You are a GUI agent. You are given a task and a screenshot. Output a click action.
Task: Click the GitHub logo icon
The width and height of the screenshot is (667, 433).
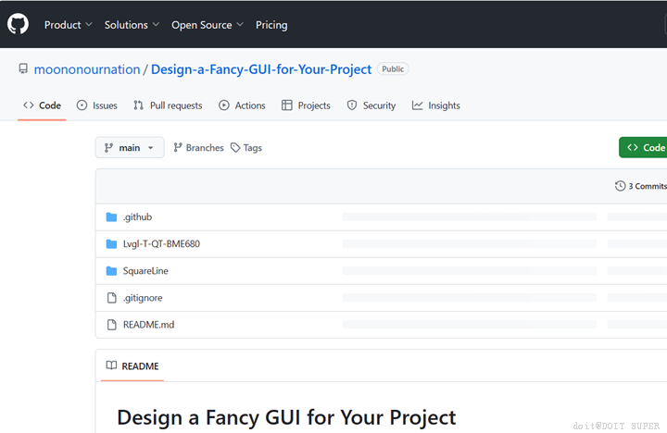19,24
